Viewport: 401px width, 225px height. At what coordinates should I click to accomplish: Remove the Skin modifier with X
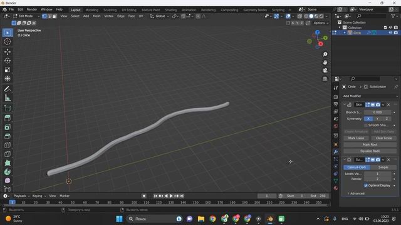point(388,104)
